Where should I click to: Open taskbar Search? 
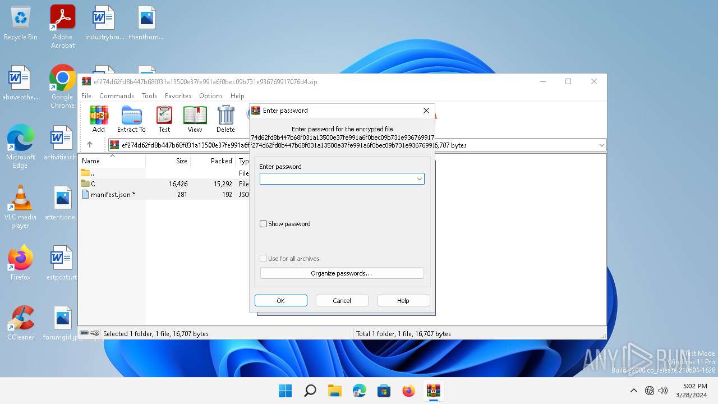[310, 391]
